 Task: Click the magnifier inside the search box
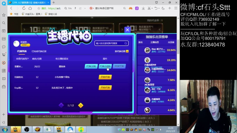pos(126,43)
